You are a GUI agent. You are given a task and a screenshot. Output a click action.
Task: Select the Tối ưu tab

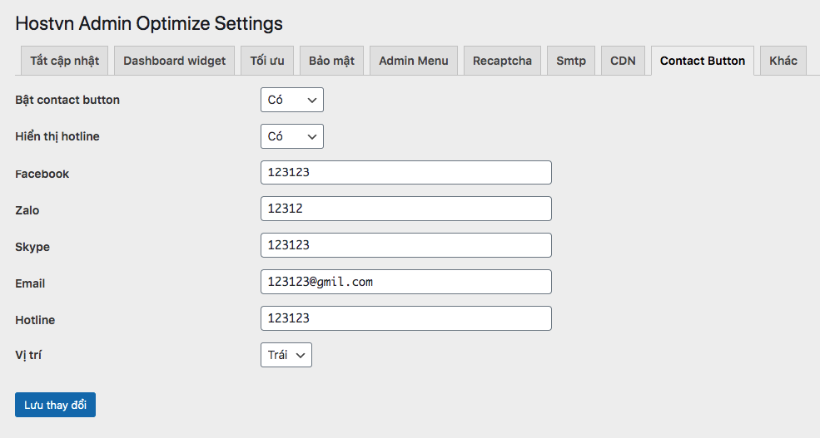[267, 61]
